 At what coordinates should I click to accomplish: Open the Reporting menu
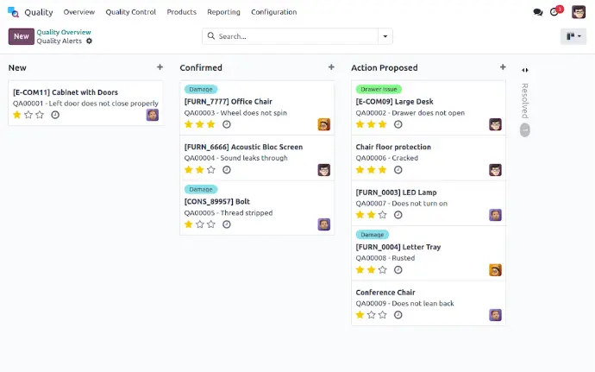pyautogui.click(x=223, y=12)
